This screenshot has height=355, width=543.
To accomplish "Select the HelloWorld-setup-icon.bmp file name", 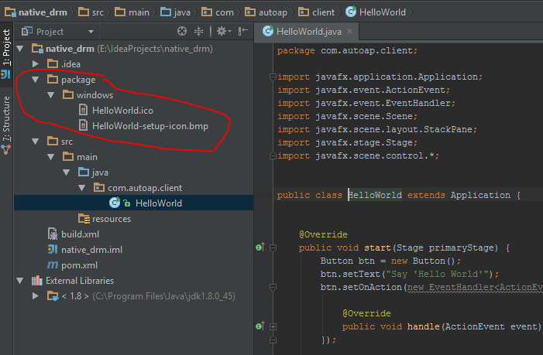I will [x=150, y=126].
